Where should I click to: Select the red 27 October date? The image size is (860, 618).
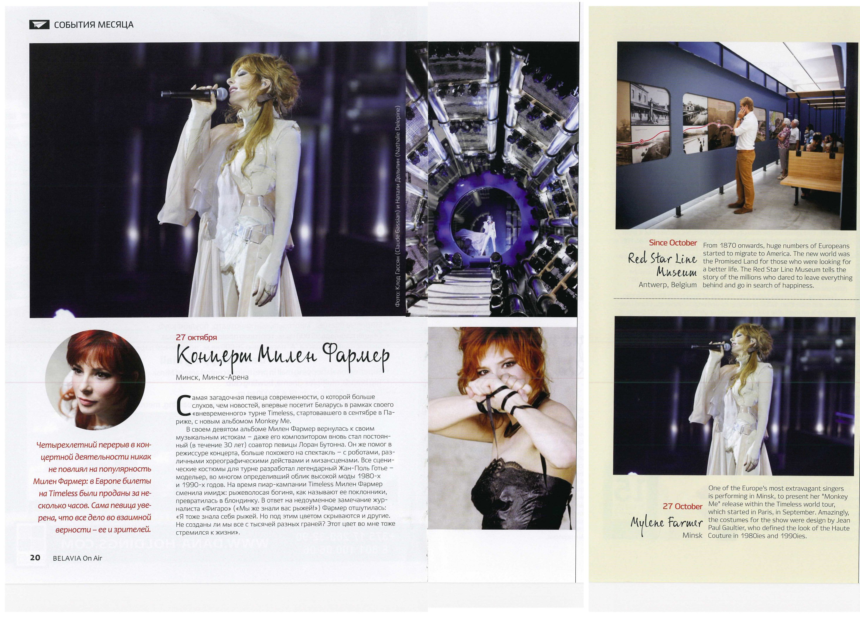point(683,506)
